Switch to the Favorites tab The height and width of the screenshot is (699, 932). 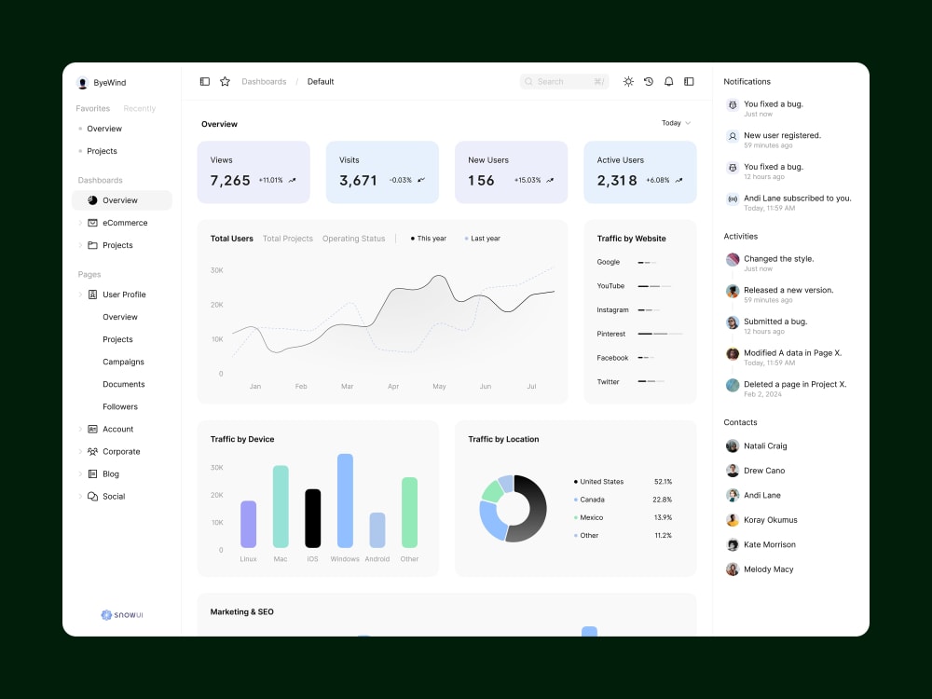(92, 108)
